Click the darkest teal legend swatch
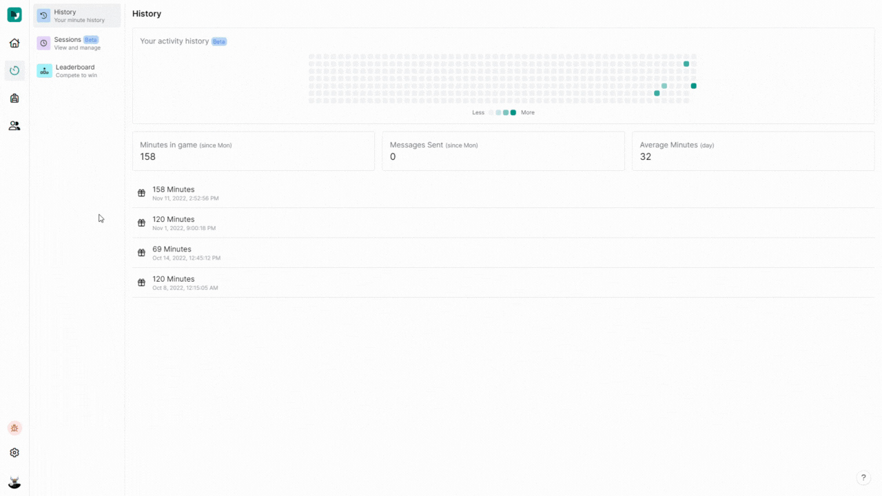 click(x=513, y=112)
